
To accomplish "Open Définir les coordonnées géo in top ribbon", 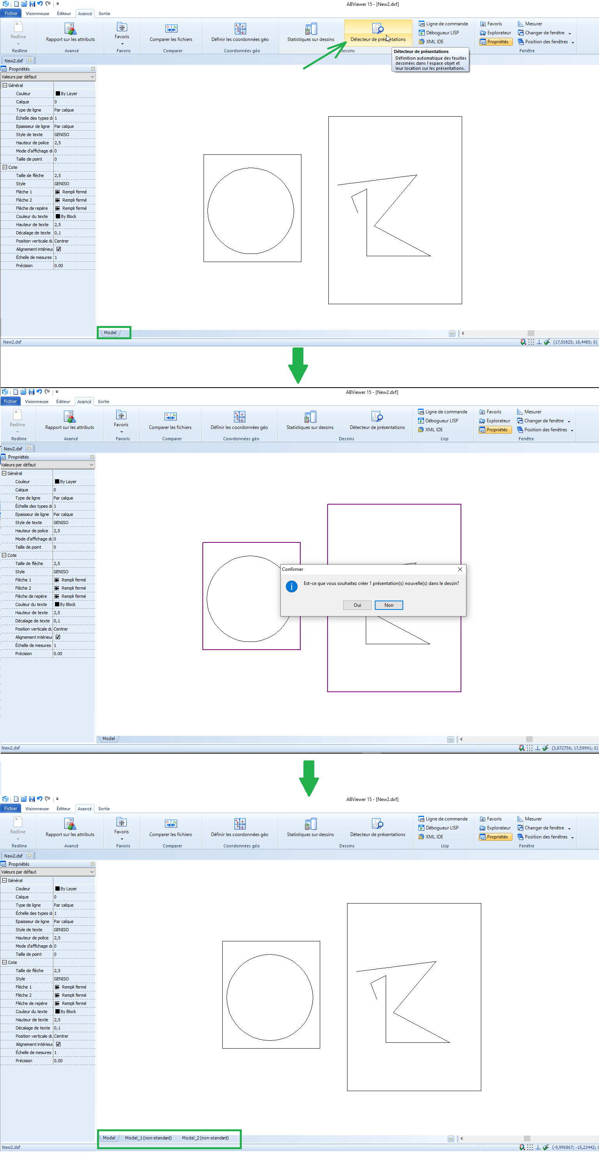I will point(240,32).
